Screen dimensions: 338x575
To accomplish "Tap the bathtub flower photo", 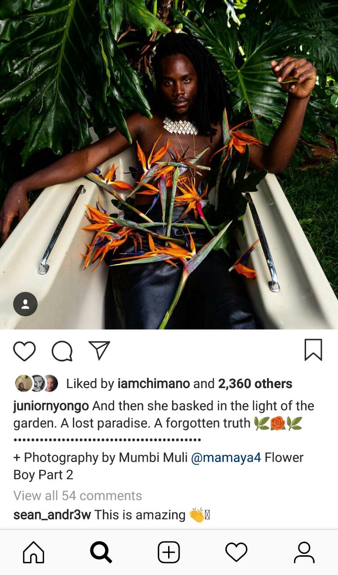I will (x=169, y=164).
